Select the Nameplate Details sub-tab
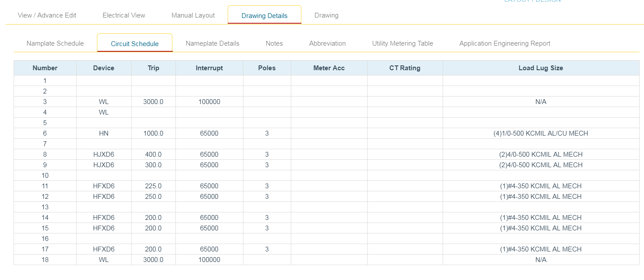Screen dimensions: 644x280 click(x=212, y=43)
